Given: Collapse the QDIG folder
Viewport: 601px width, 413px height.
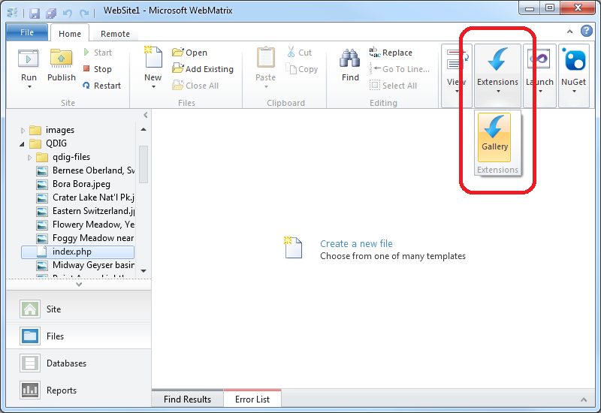Looking at the screenshot, I should click(x=23, y=144).
